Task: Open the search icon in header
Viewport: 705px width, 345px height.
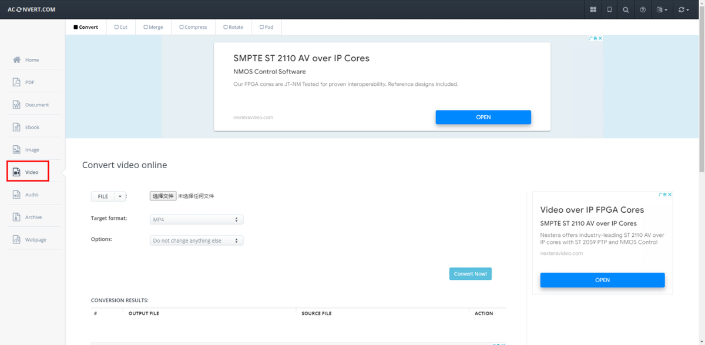Action: 626,9
